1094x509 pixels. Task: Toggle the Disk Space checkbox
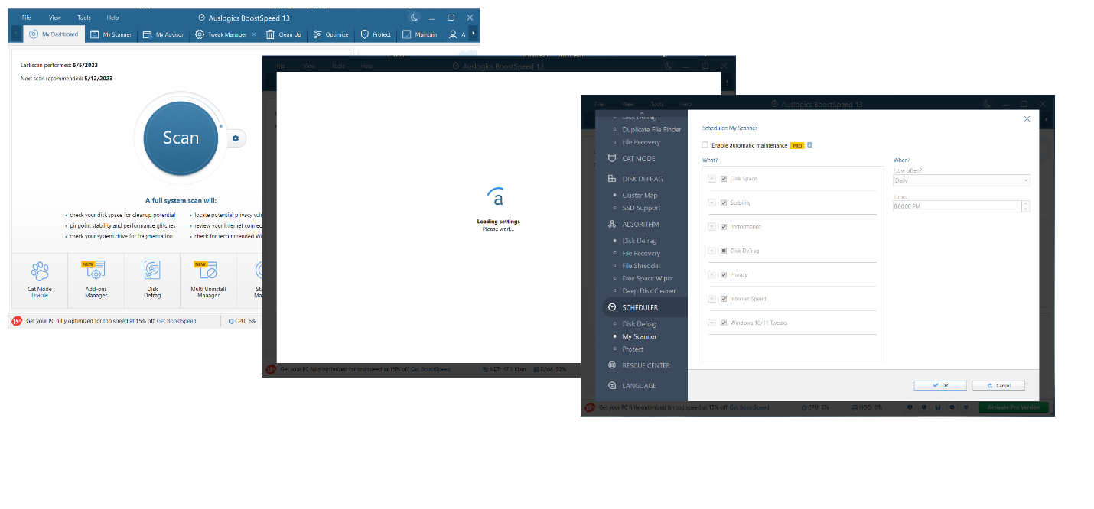click(724, 179)
